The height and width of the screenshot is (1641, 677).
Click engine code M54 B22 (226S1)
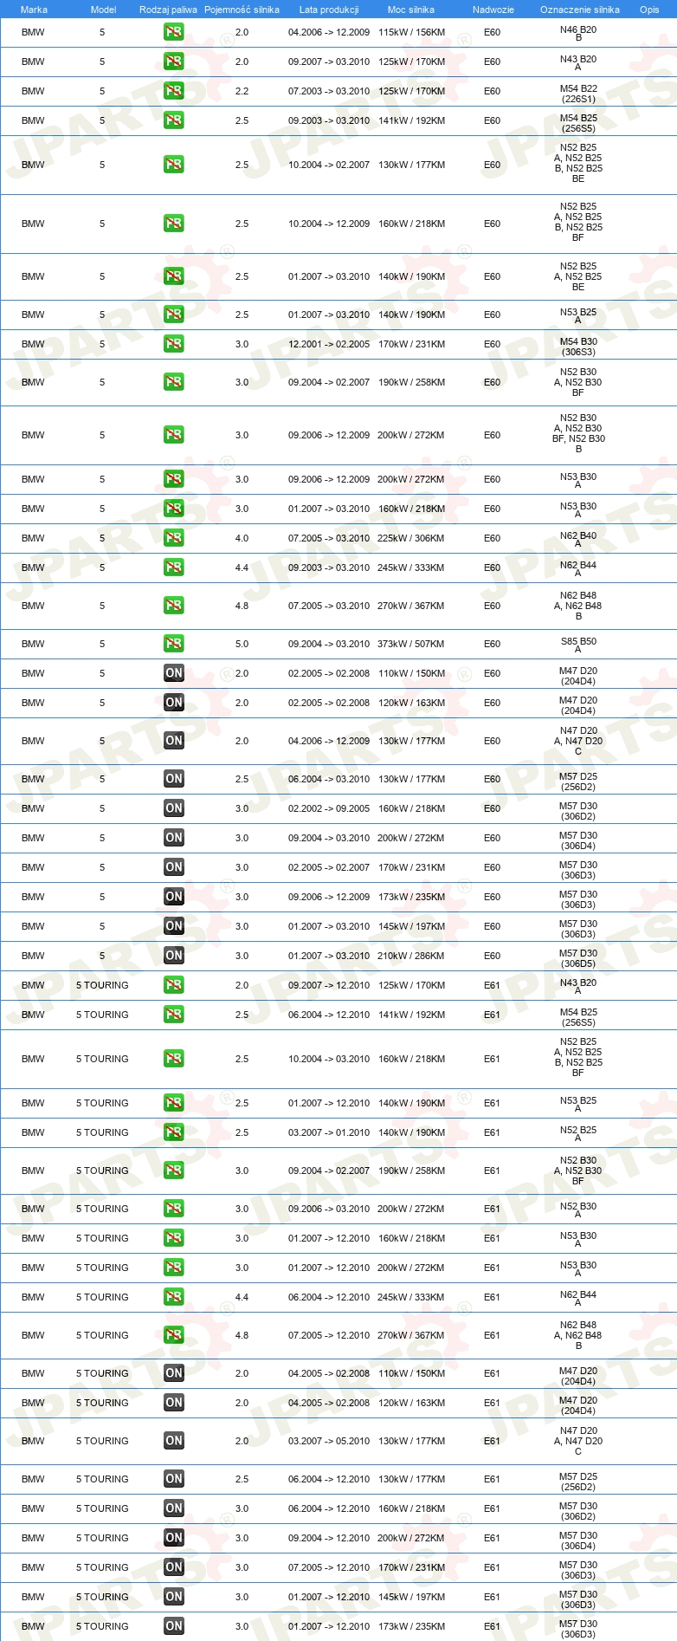coord(578,93)
